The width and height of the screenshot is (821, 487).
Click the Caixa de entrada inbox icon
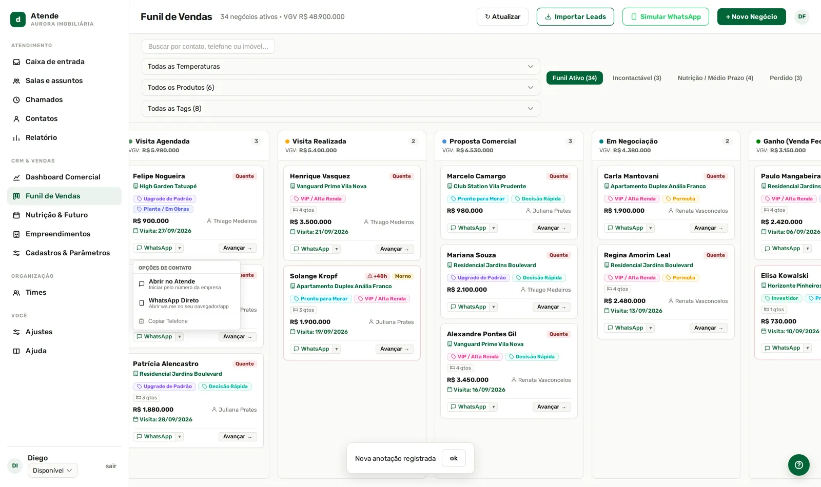coord(16,62)
